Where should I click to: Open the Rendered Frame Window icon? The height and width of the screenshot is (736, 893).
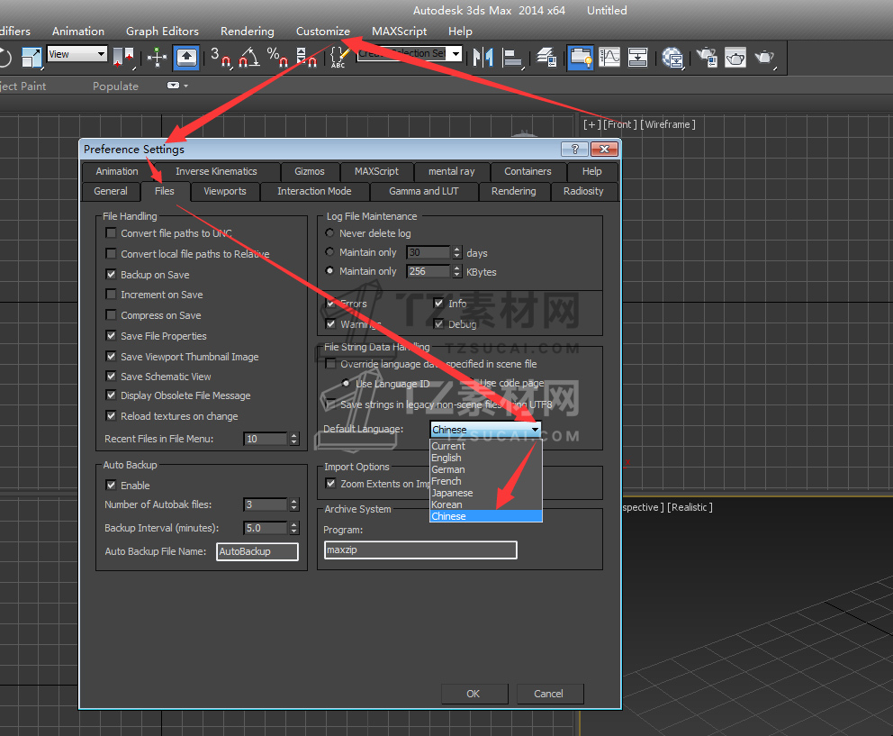point(735,57)
